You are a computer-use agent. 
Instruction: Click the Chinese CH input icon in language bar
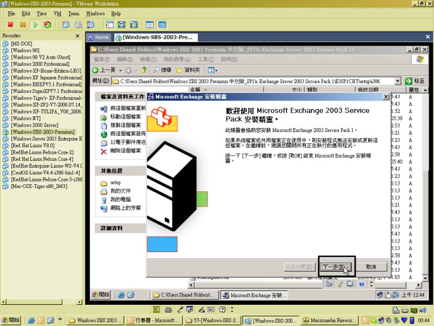pos(156,309)
